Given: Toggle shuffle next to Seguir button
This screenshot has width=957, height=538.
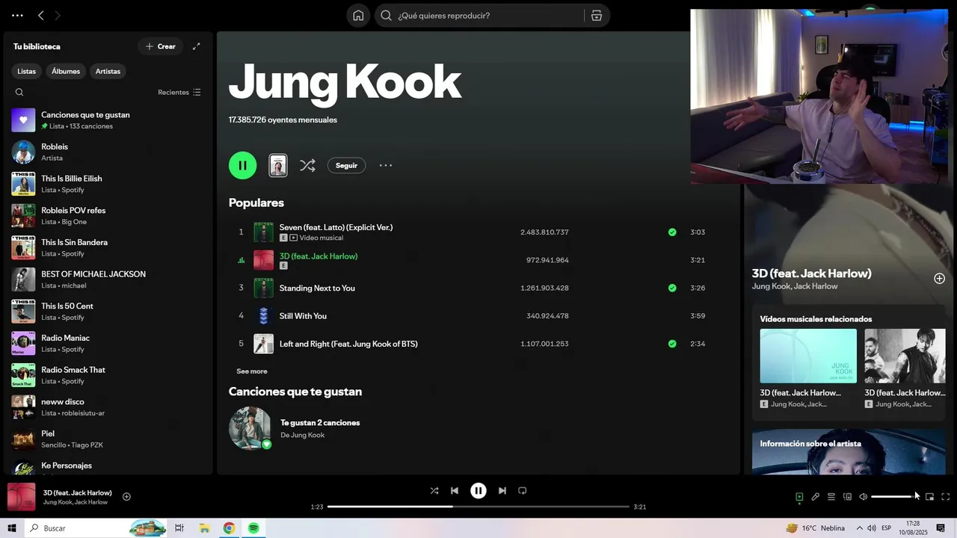Looking at the screenshot, I should click(307, 165).
